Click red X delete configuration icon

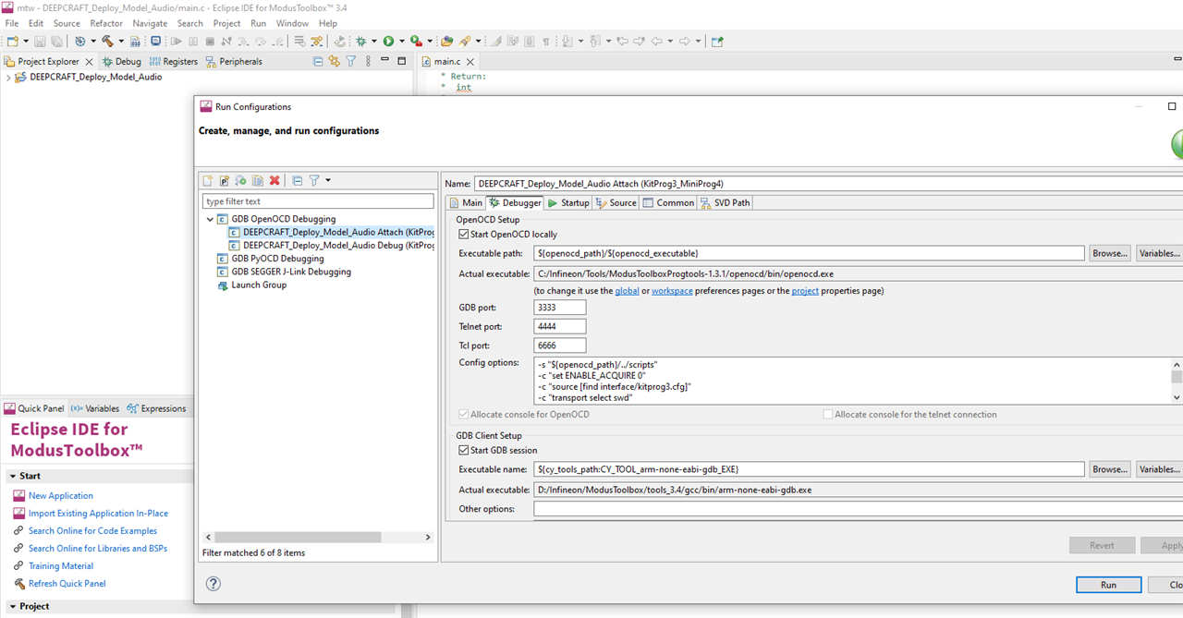point(274,180)
